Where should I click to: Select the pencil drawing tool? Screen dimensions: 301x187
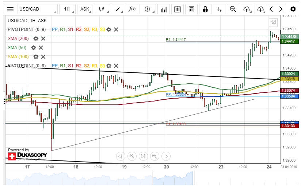[x=118, y=9]
